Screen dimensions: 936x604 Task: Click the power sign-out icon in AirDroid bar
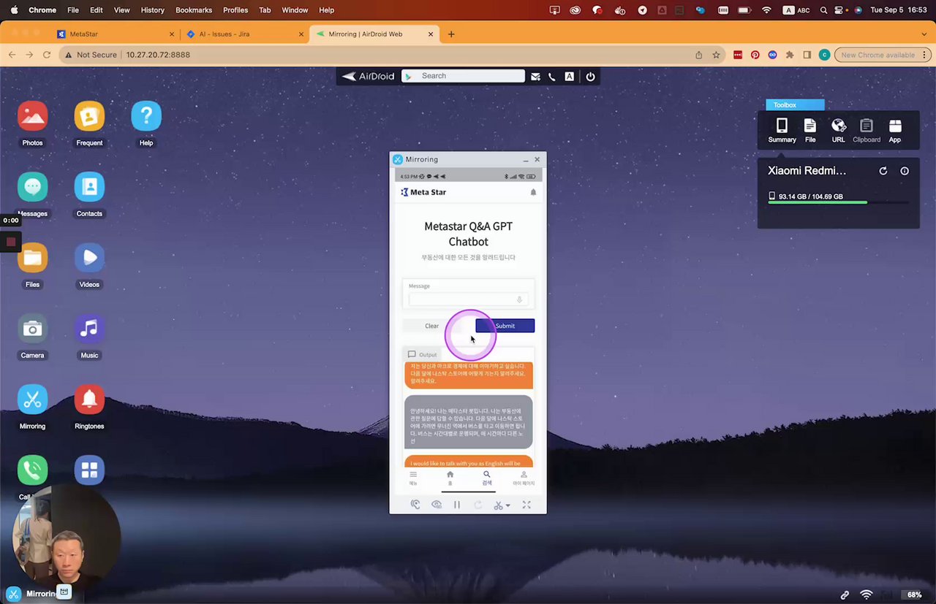click(x=590, y=76)
